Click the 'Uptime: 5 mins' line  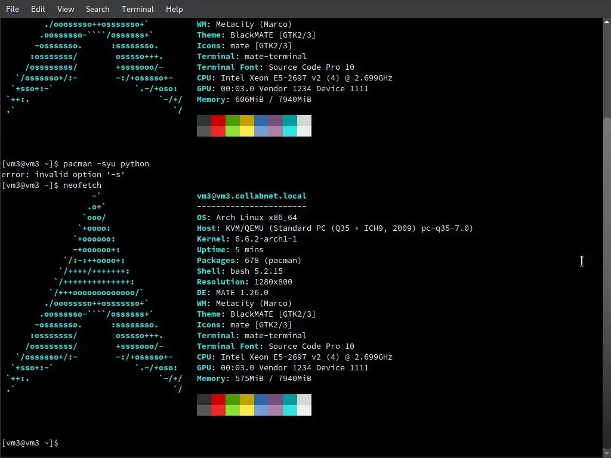tap(230, 250)
